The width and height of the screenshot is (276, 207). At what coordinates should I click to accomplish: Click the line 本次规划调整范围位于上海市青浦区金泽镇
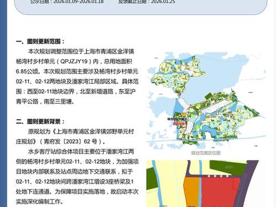coord(81,51)
